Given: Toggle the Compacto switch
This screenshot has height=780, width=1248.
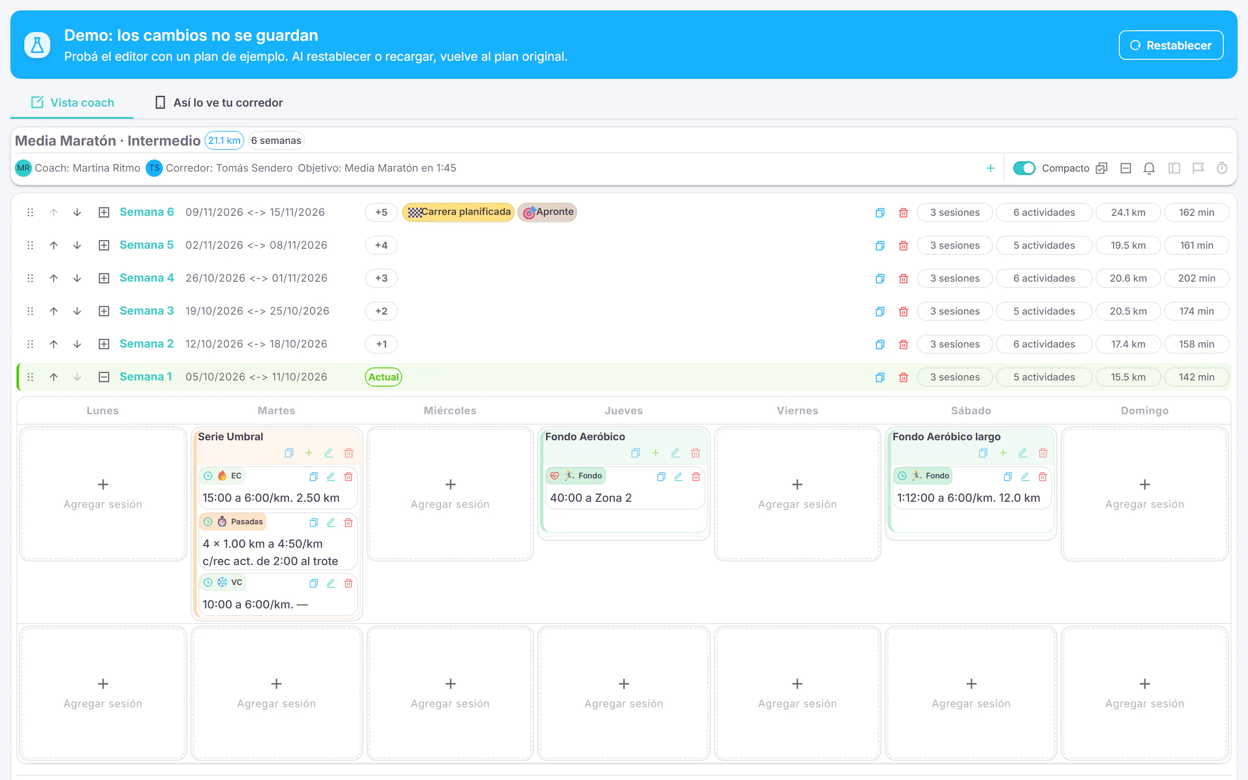Looking at the screenshot, I should click(1024, 168).
